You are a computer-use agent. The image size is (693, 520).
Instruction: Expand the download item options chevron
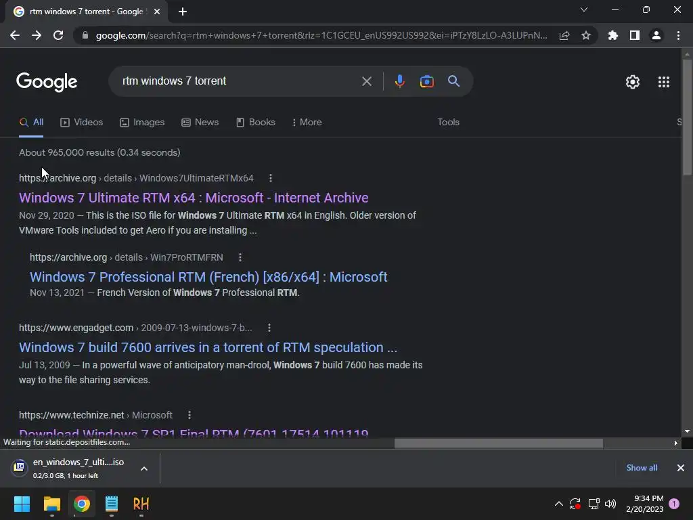[144, 469]
